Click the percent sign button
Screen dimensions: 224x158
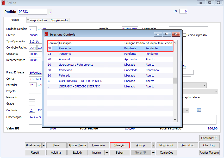click(184, 66)
